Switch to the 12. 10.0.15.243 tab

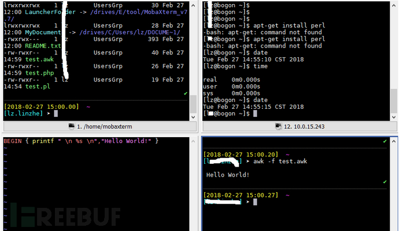pos(300,127)
